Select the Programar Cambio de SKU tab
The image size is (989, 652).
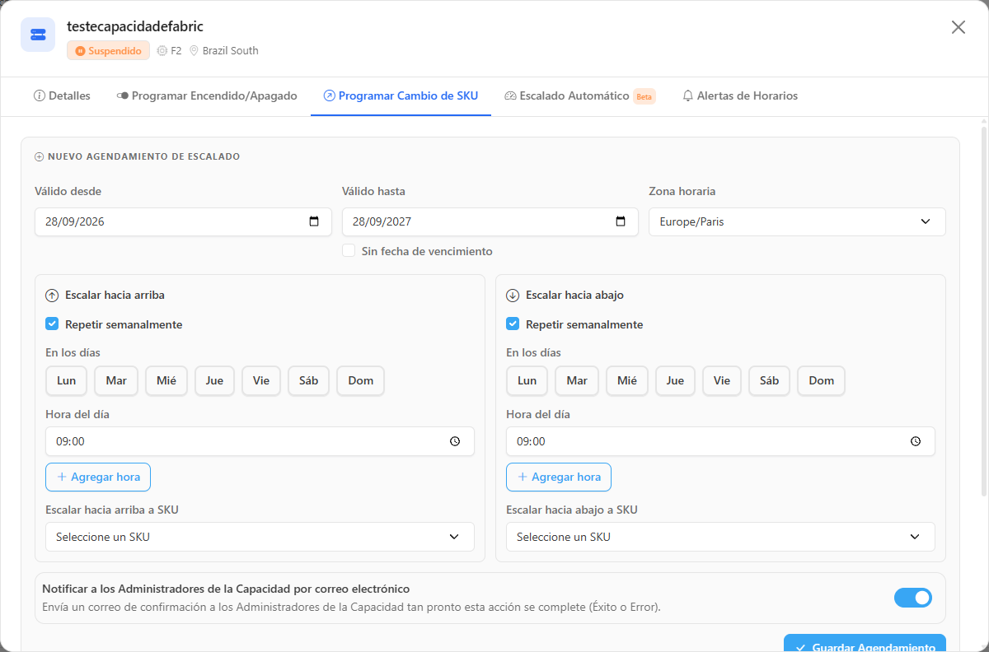(x=401, y=95)
